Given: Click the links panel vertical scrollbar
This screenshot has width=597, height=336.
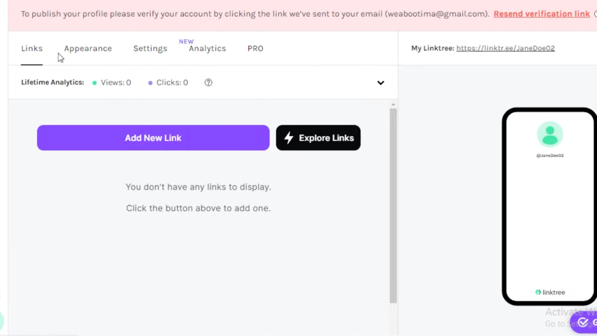Looking at the screenshot, I should (x=393, y=205).
